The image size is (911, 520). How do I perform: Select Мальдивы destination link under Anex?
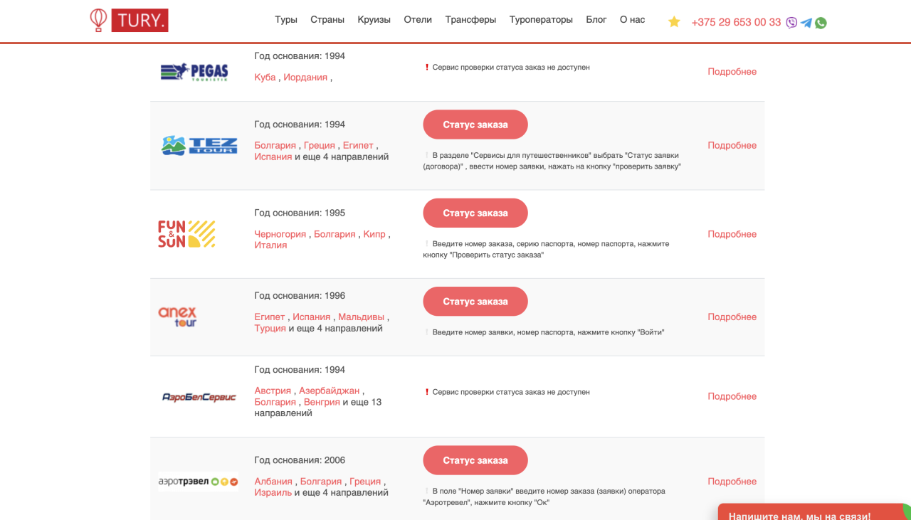tap(361, 317)
